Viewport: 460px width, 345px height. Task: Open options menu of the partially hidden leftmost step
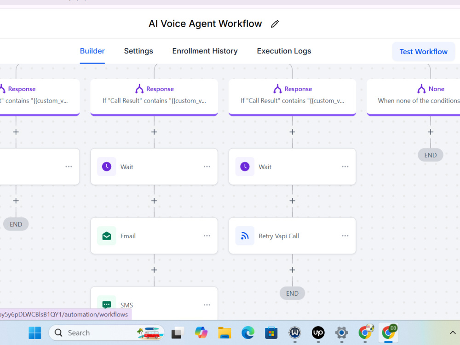69,167
